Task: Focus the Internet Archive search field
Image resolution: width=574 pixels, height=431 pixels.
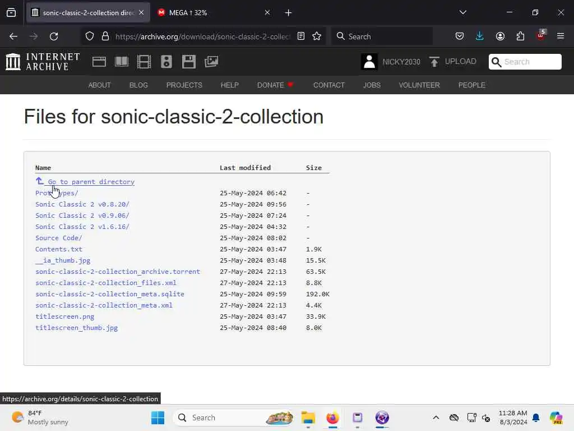Action: 525,62
